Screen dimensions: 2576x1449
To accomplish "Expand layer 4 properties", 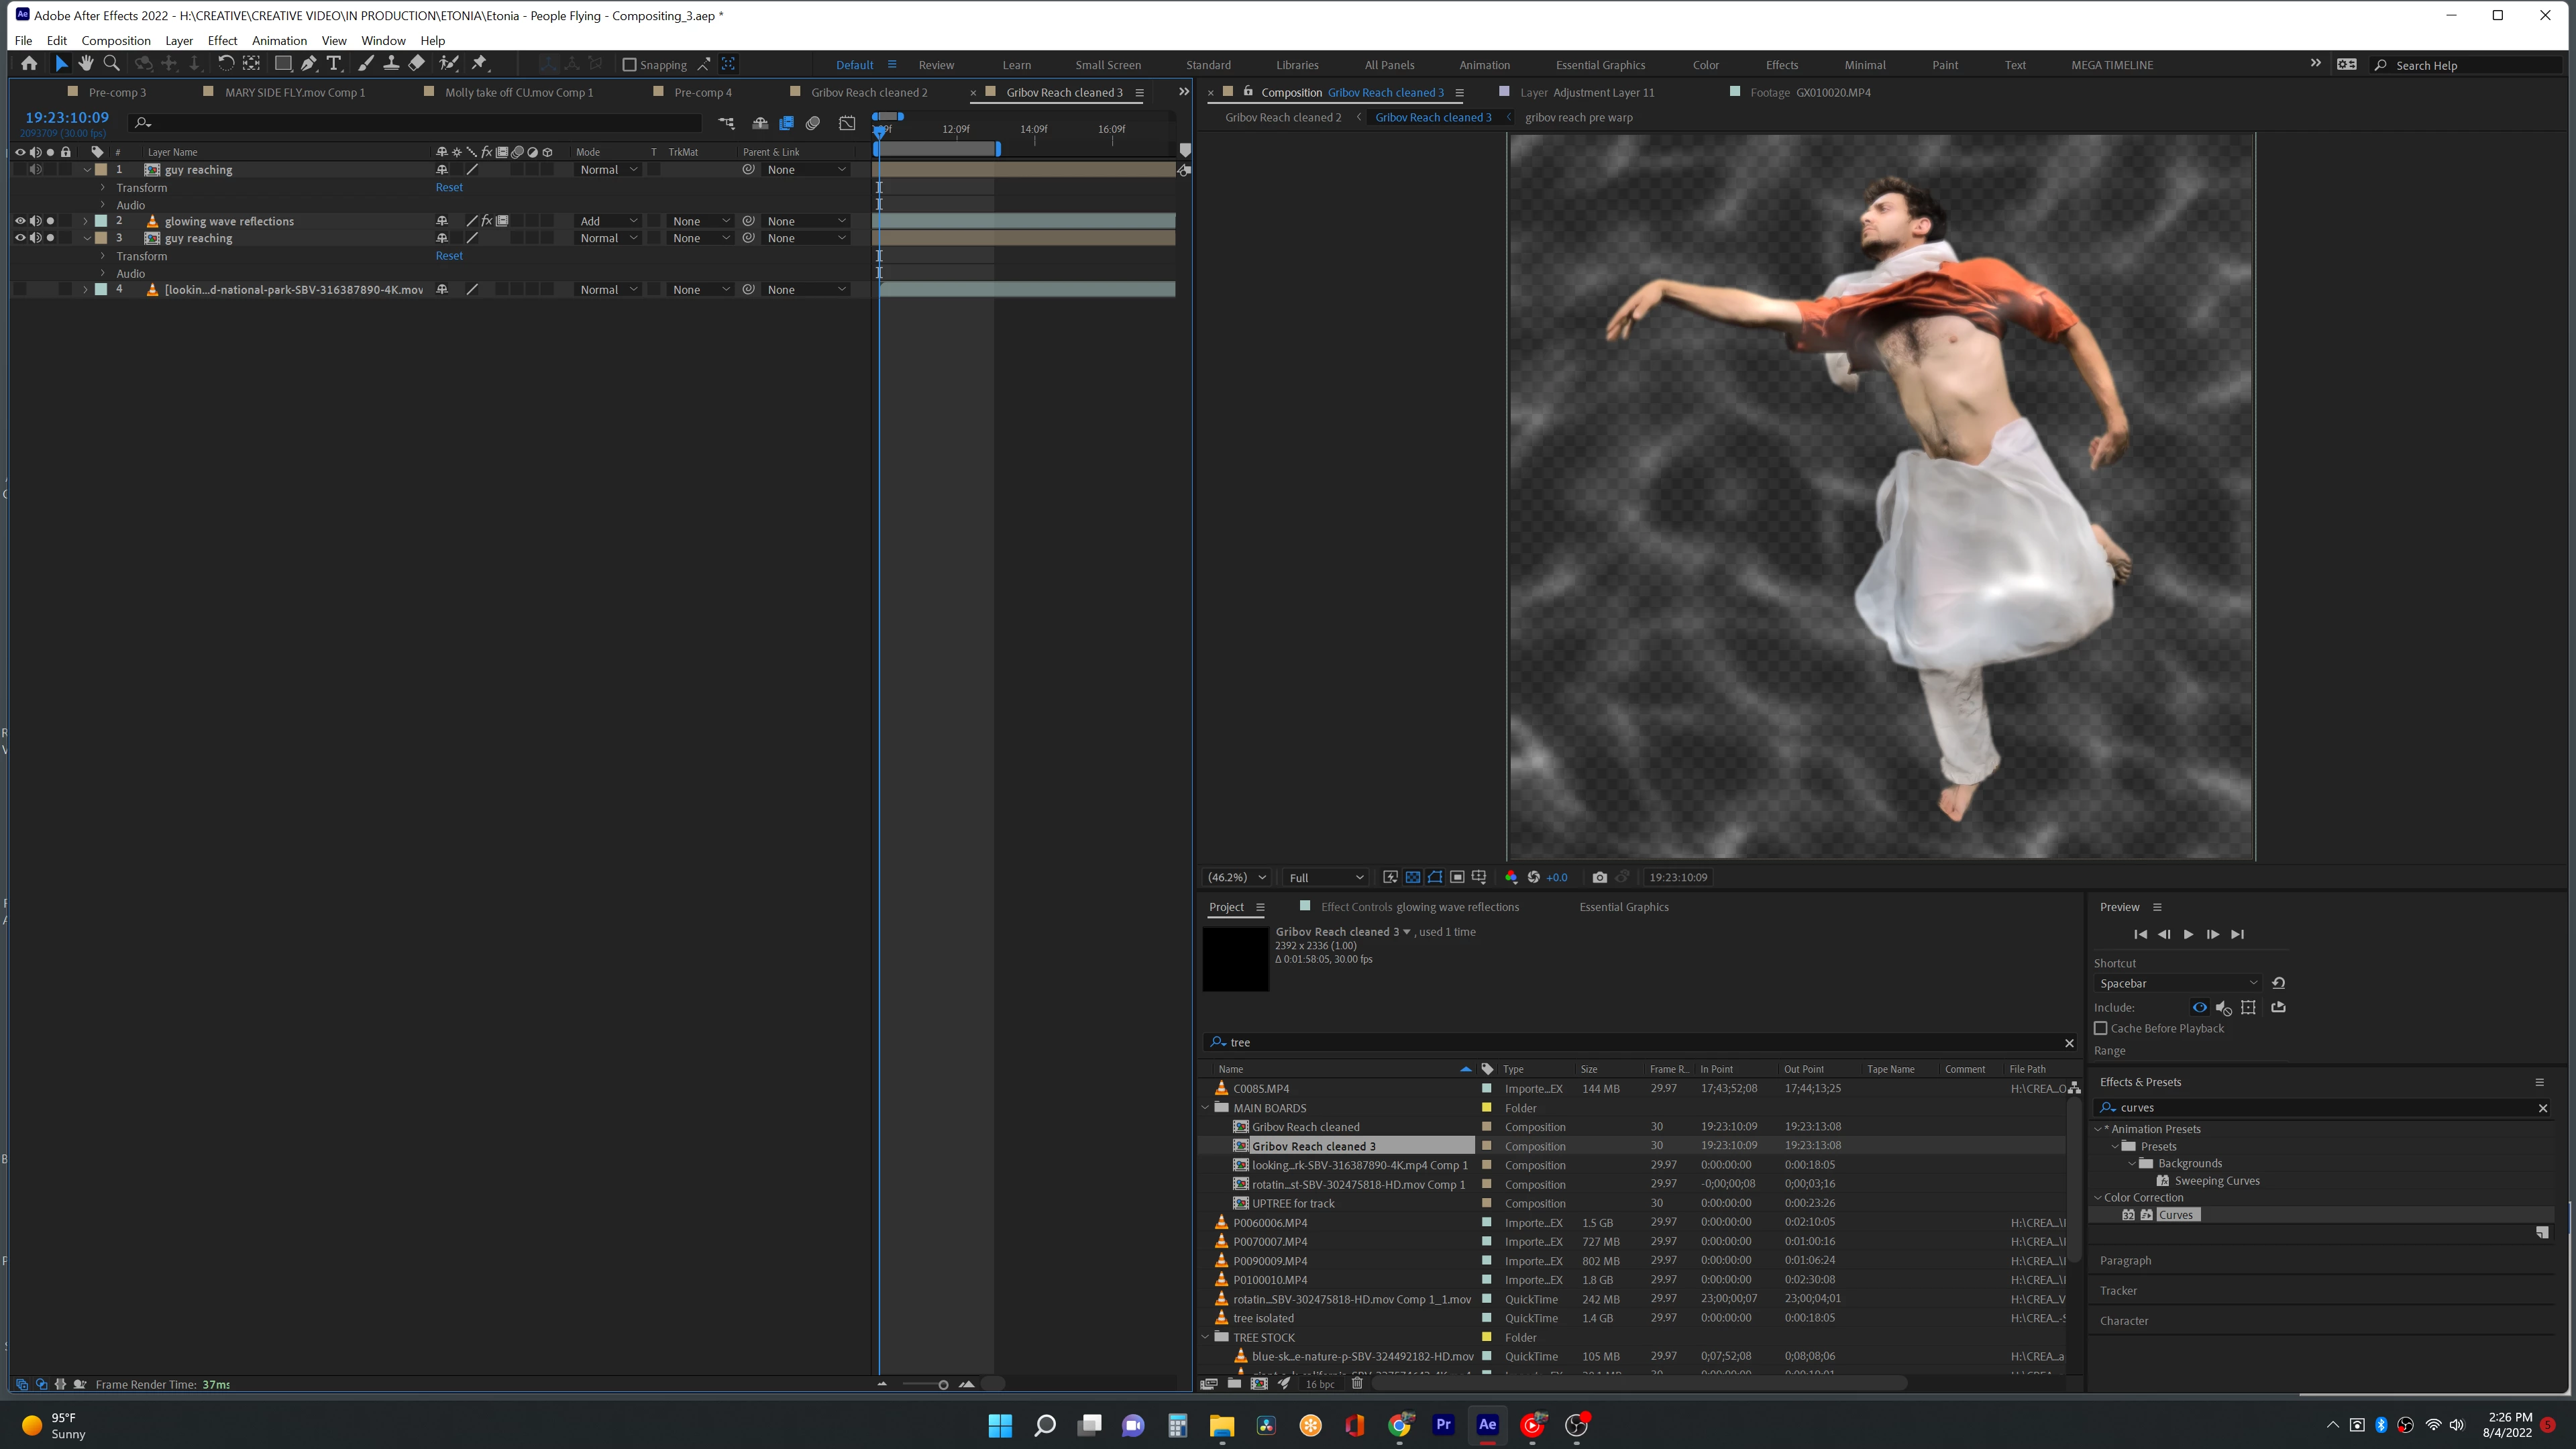I will 85,290.
